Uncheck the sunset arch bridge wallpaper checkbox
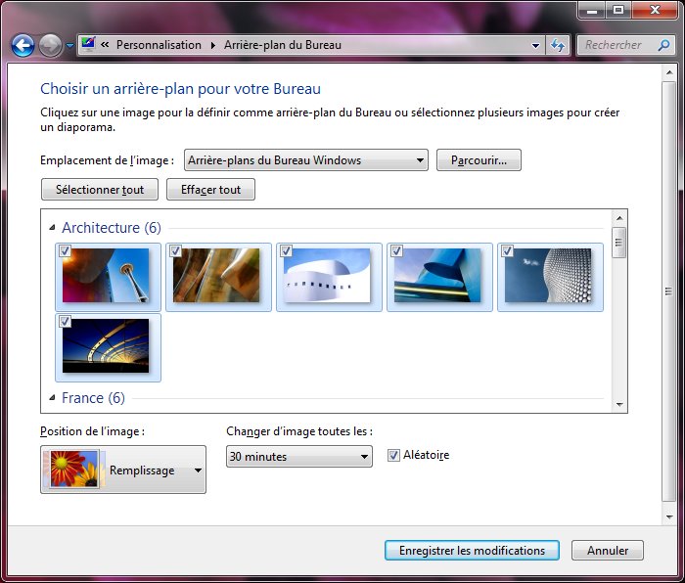The height and width of the screenshot is (583, 685). click(x=66, y=321)
